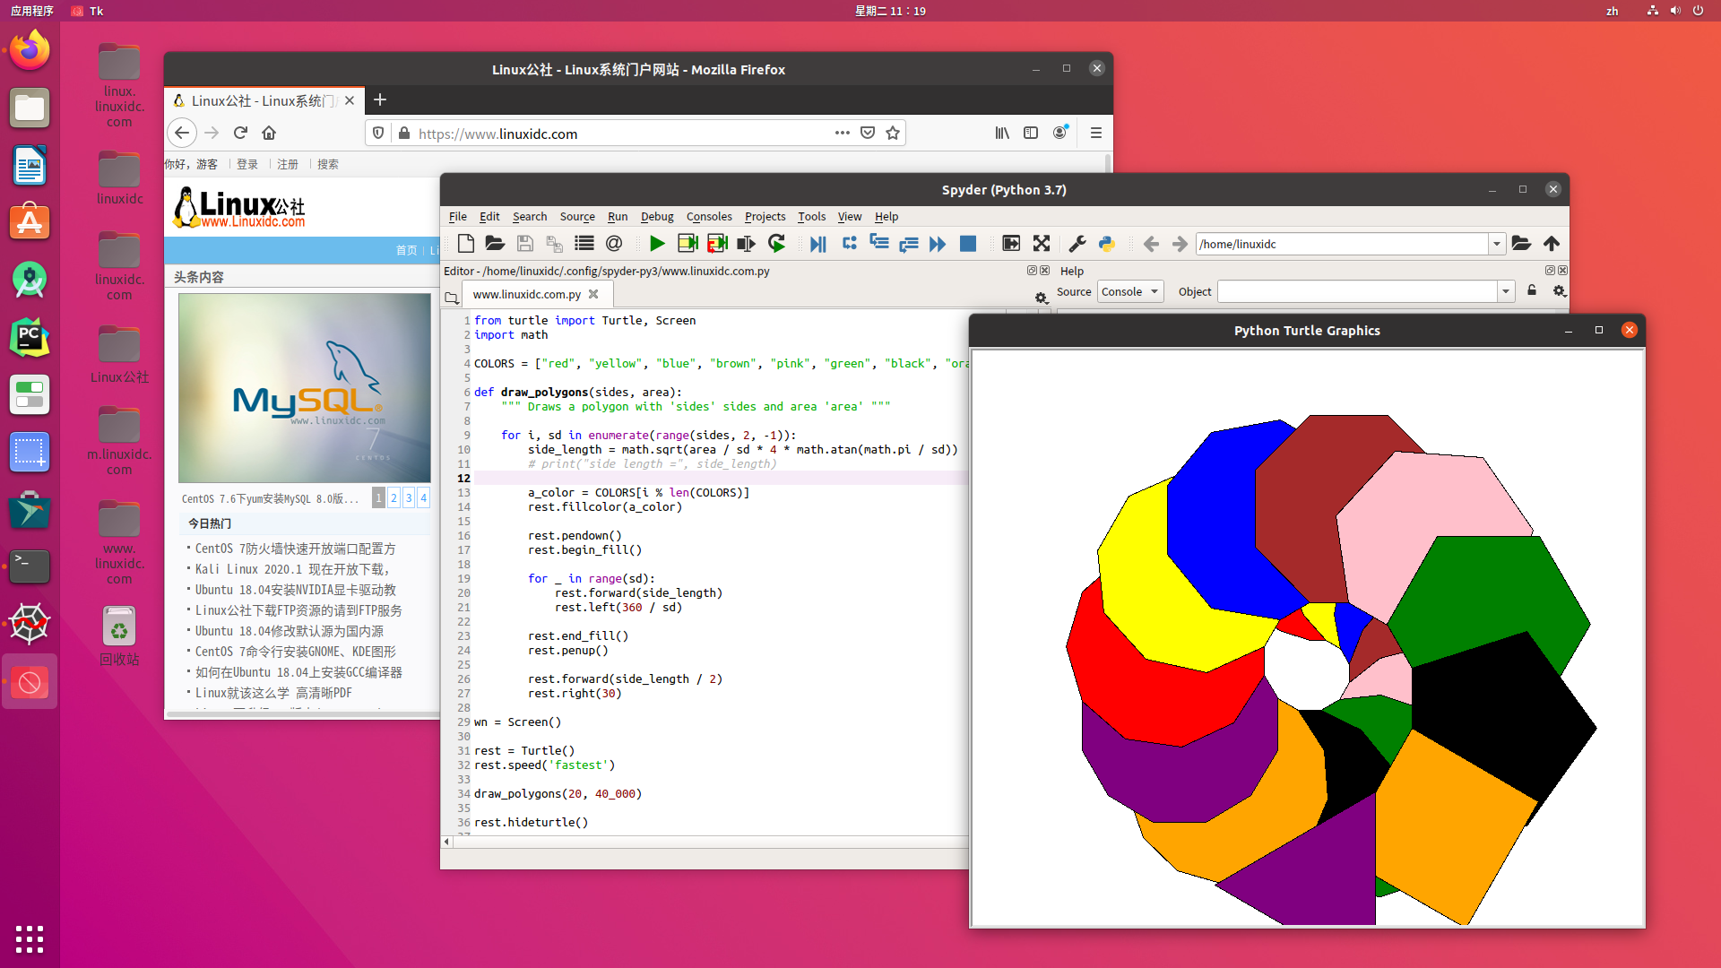
Task: Create a new file in Spyder
Action: pyautogui.click(x=465, y=243)
